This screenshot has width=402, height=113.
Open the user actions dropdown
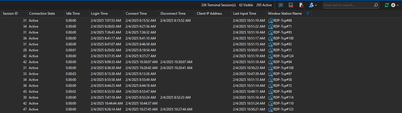pos(313,5)
